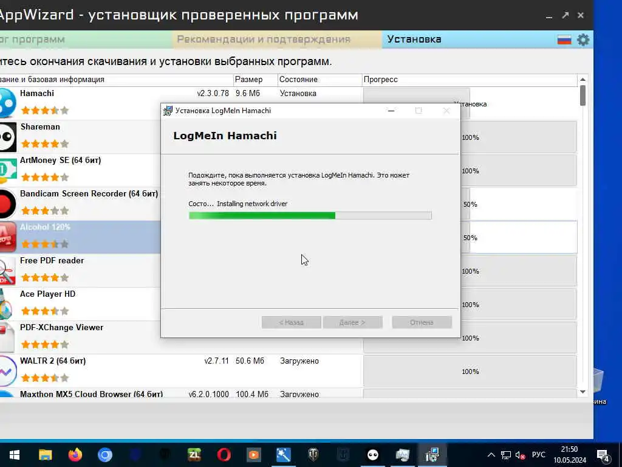Open the ZL taskbar icon
This screenshot has width=622, height=467.
point(194,455)
